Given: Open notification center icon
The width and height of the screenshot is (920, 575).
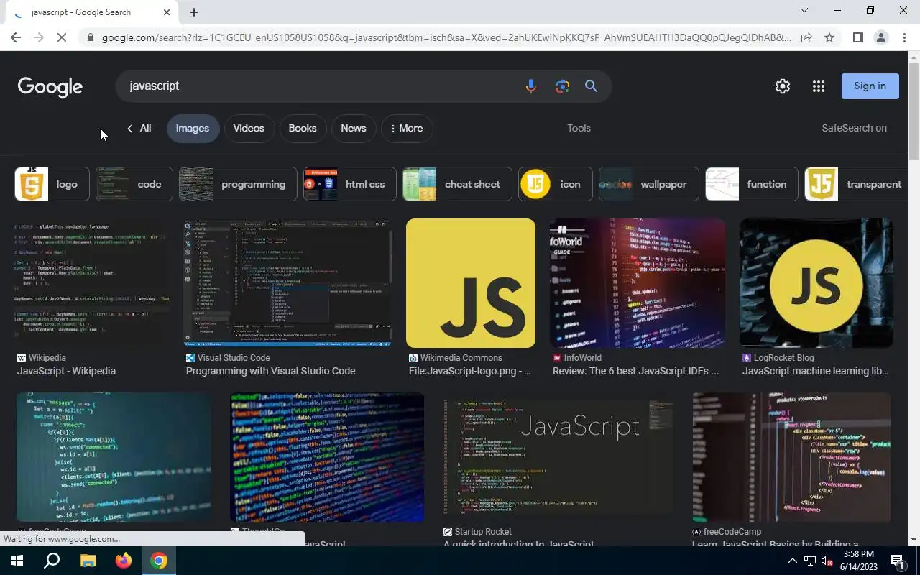Looking at the screenshot, I should pos(897,561).
